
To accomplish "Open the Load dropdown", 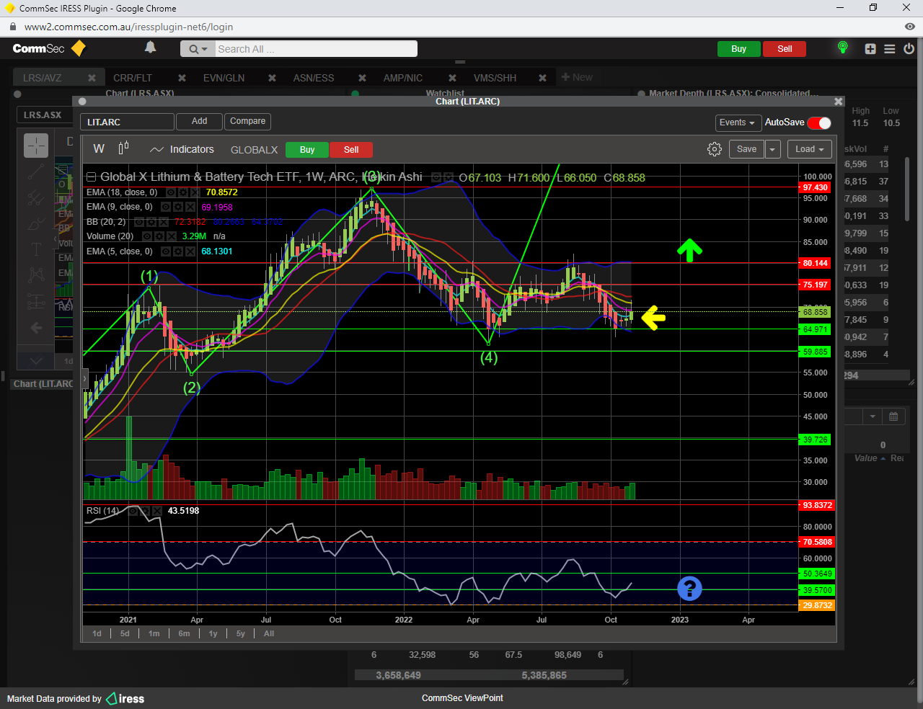I will (810, 149).
